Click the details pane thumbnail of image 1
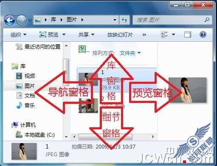 (24, 151)
